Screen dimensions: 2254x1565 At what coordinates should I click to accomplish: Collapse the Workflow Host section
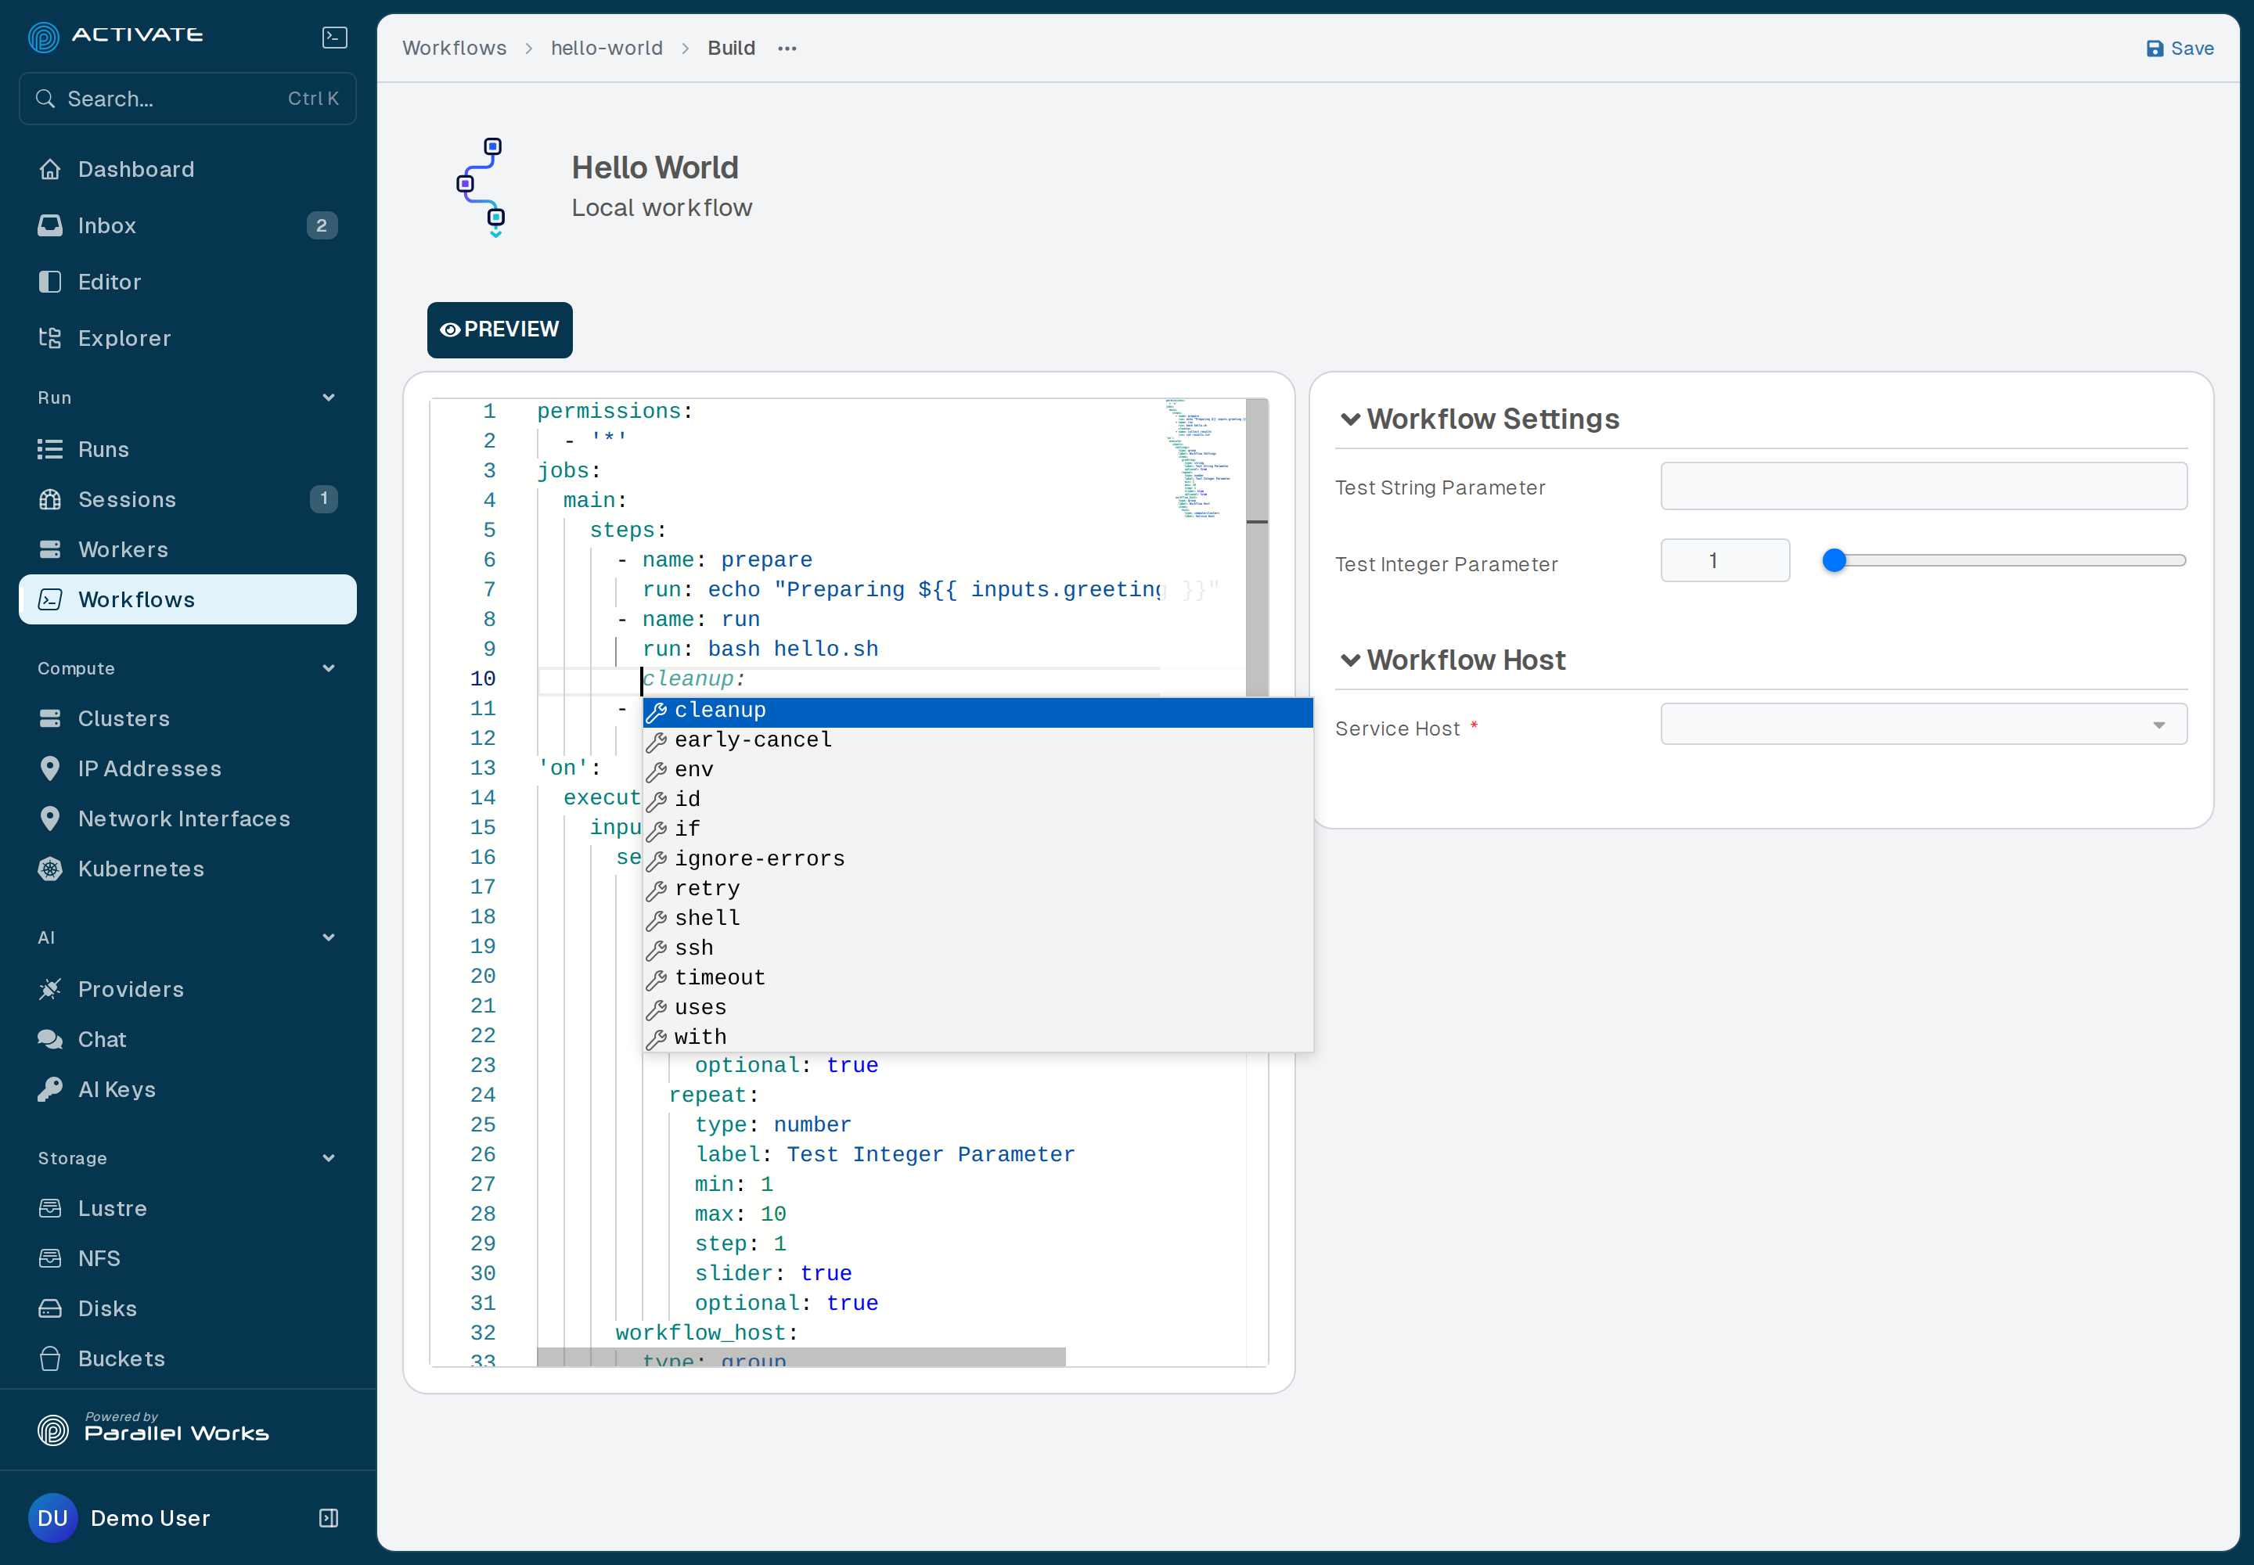point(1351,660)
